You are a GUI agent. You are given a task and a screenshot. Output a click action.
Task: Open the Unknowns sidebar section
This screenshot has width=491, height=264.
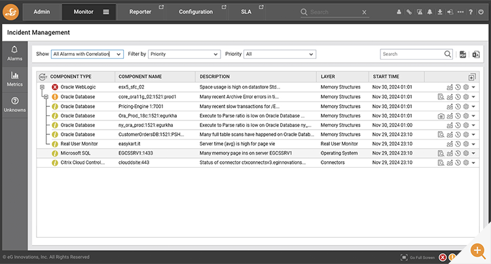[14, 105]
